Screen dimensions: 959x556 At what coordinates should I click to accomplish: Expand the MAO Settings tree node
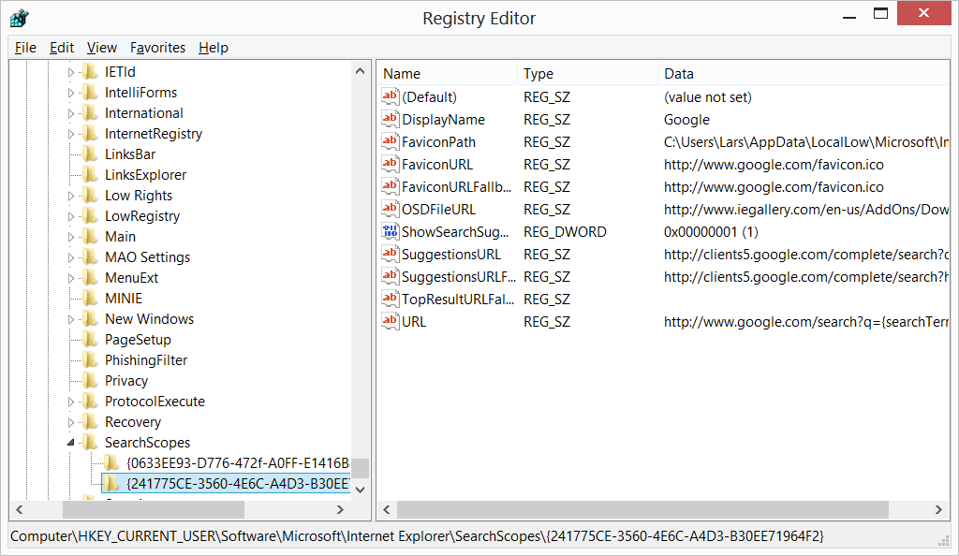pos(71,257)
